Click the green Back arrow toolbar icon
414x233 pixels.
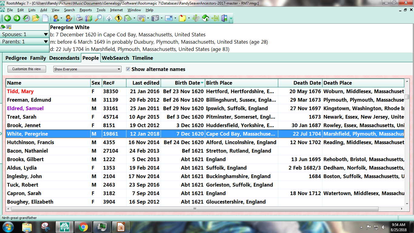(x=8, y=18)
